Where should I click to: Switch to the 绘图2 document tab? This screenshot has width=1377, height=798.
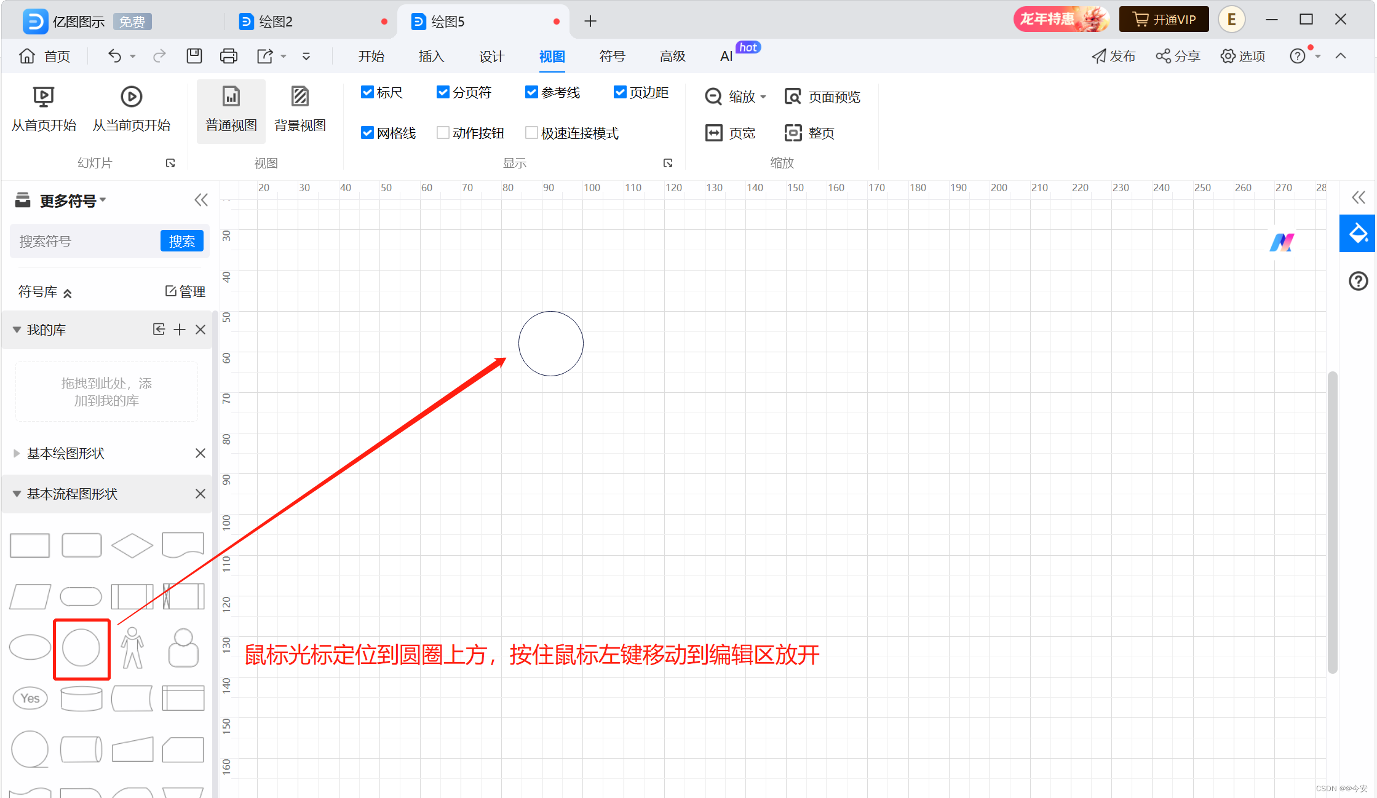(276, 22)
